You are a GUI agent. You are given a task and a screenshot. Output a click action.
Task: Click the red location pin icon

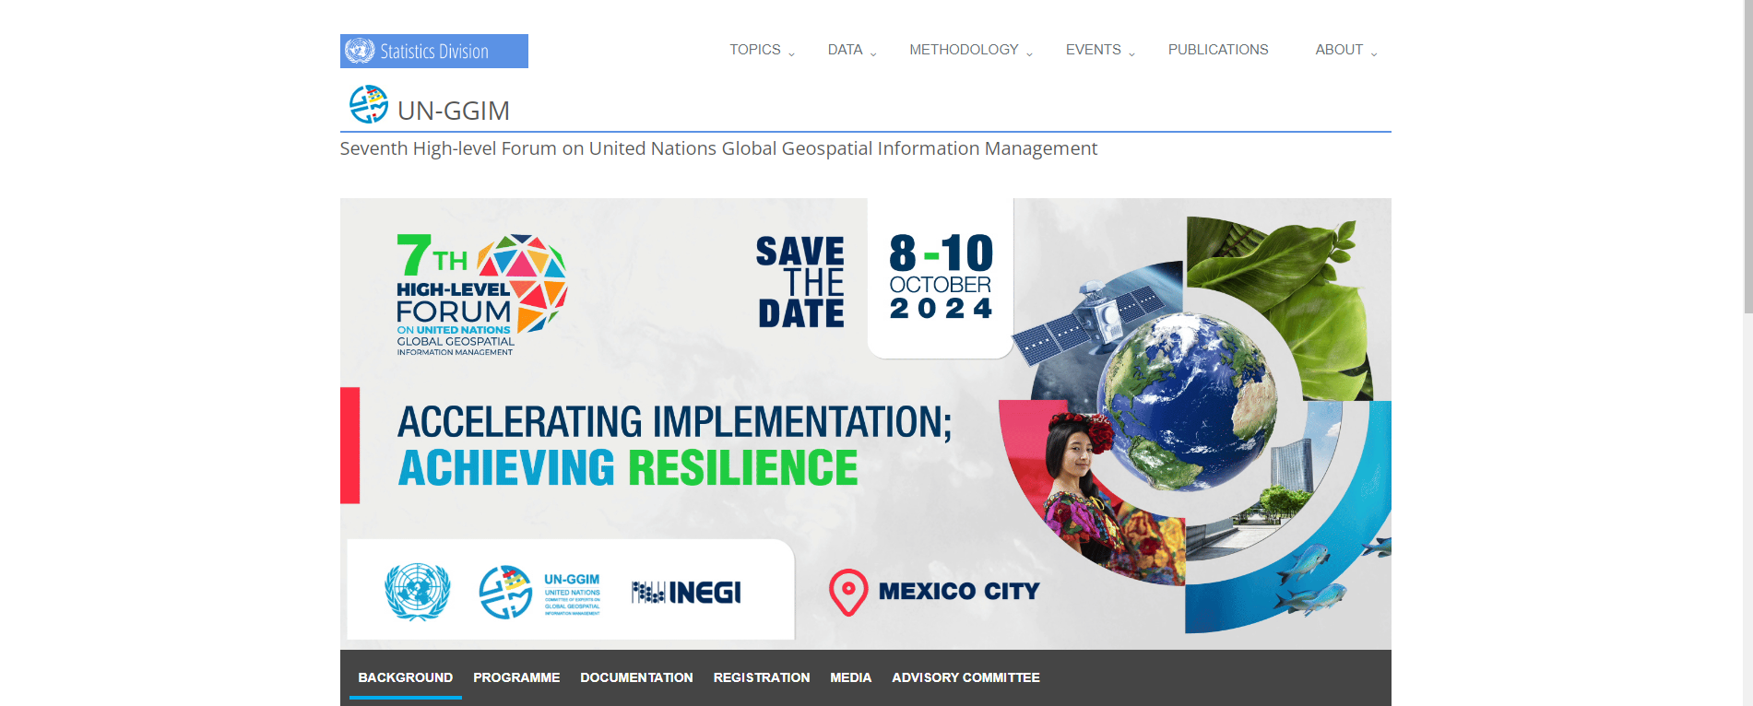848,592
